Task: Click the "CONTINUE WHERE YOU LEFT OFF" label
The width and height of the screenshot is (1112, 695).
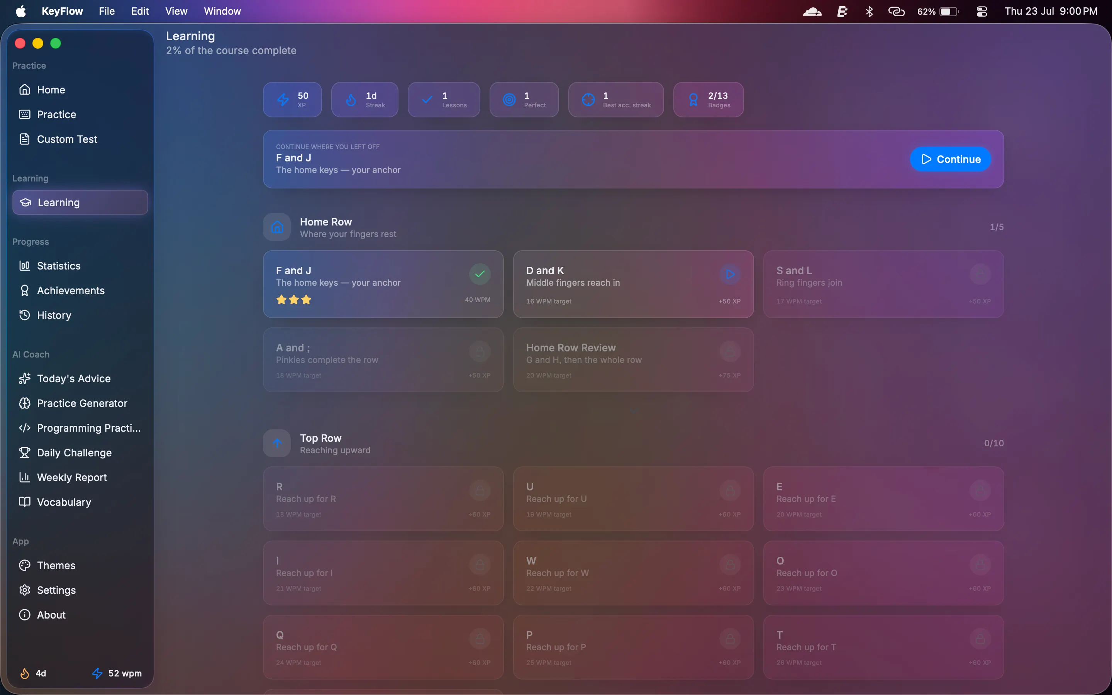Action: click(328, 147)
